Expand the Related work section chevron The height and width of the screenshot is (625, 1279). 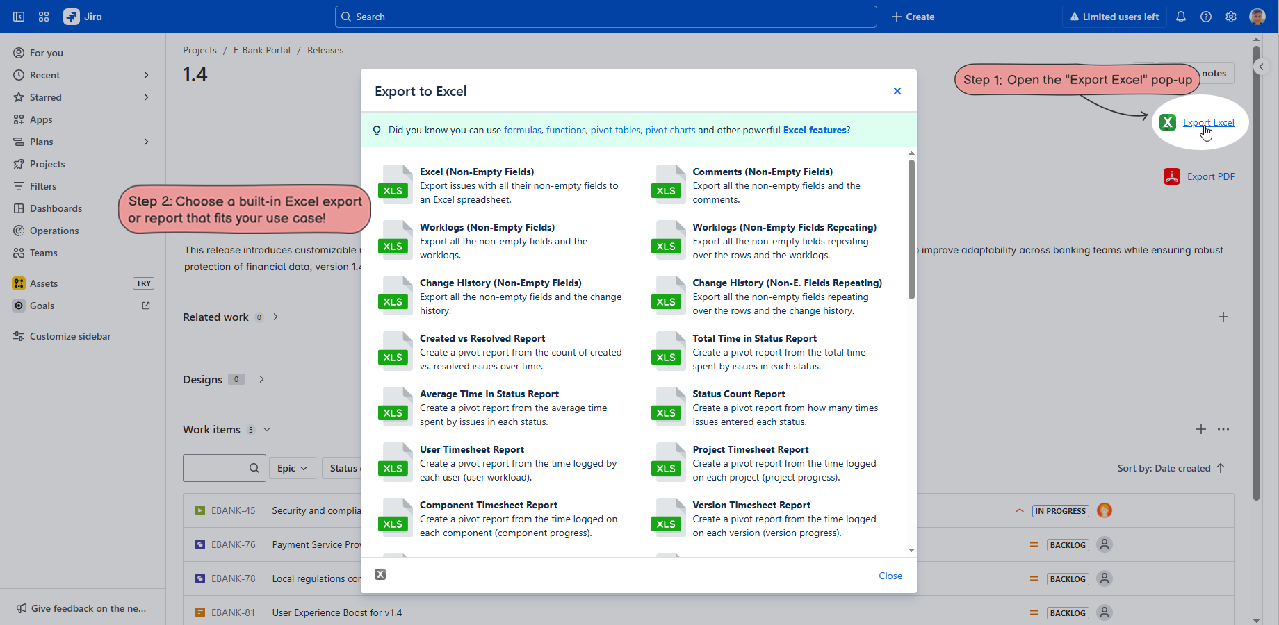(x=276, y=317)
